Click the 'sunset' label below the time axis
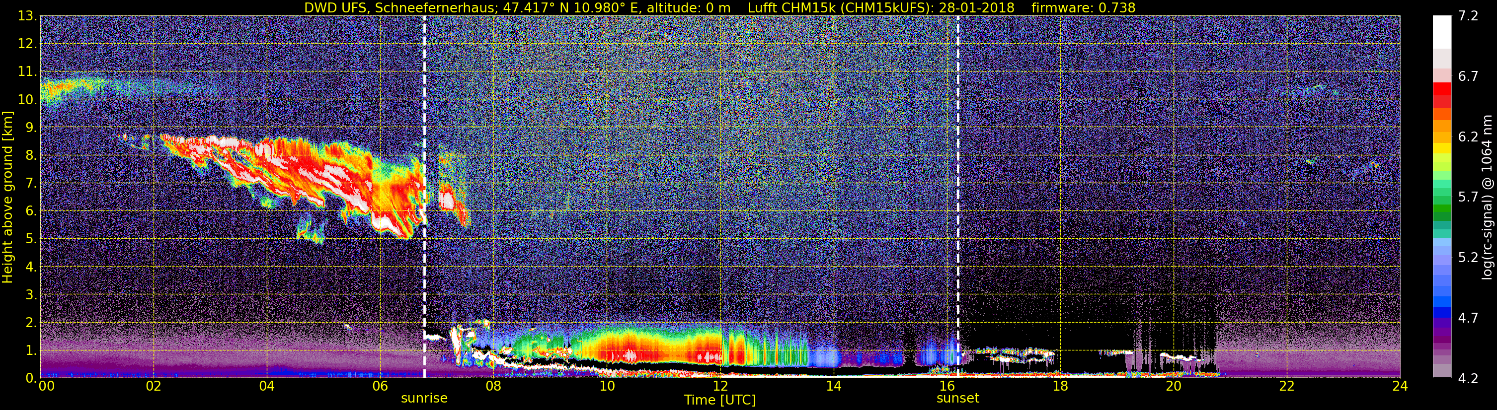1497x410 pixels. 958,399
